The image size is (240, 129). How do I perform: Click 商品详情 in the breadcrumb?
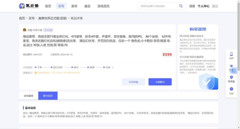[77, 18]
